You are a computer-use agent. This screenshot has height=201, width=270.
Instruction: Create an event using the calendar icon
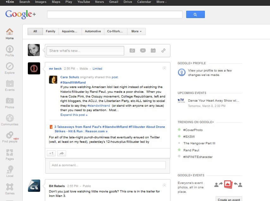coord(153,50)
